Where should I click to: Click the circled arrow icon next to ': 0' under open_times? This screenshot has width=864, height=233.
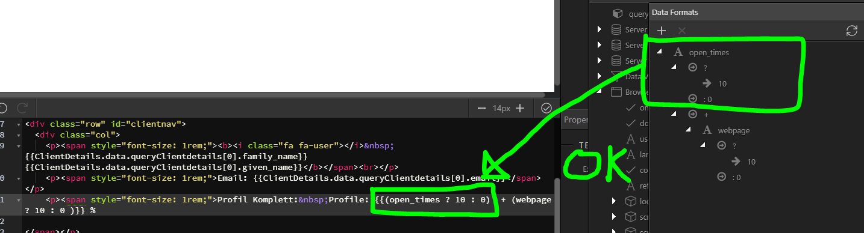pyautogui.click(x=693, y=99)
